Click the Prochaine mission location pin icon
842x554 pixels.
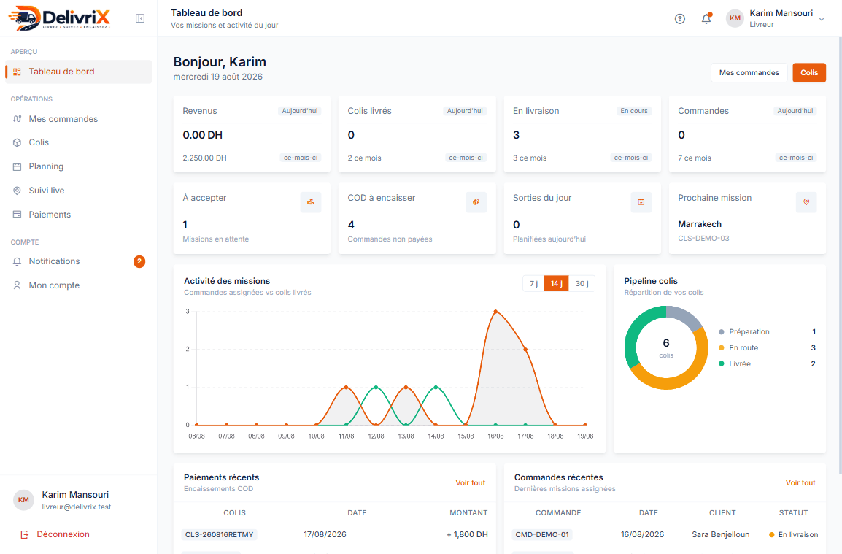[806, 202]
